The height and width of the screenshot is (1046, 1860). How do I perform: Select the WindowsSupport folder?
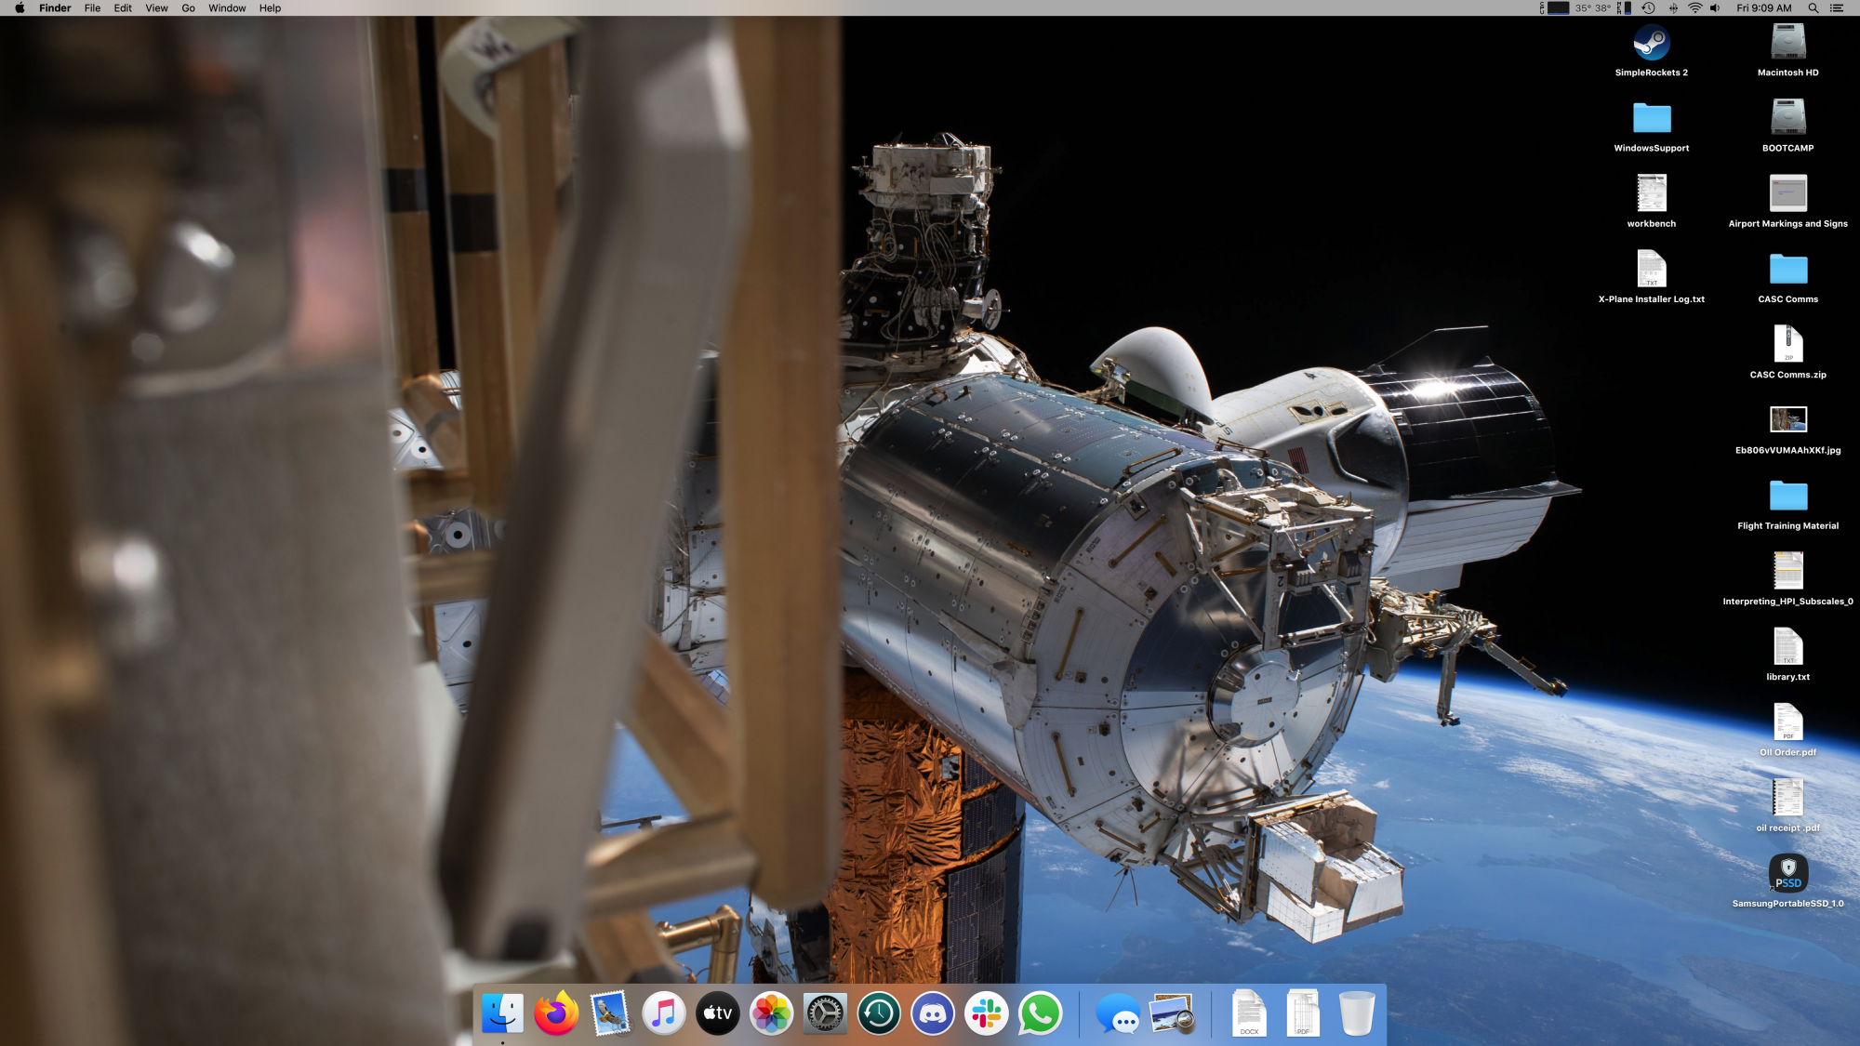(1652, 118)
